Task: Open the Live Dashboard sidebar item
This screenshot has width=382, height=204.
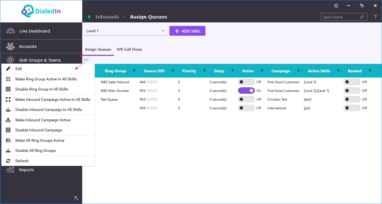Action: click(x=35, y=31)
